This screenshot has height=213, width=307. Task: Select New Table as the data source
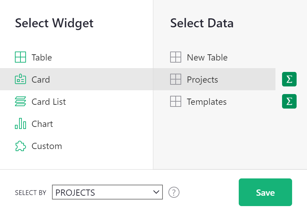click(207, 57)
